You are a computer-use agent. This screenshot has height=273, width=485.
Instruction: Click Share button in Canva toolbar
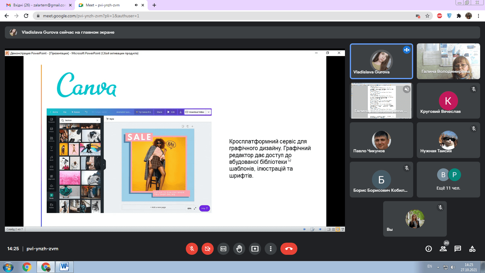[x=159, y=112]
